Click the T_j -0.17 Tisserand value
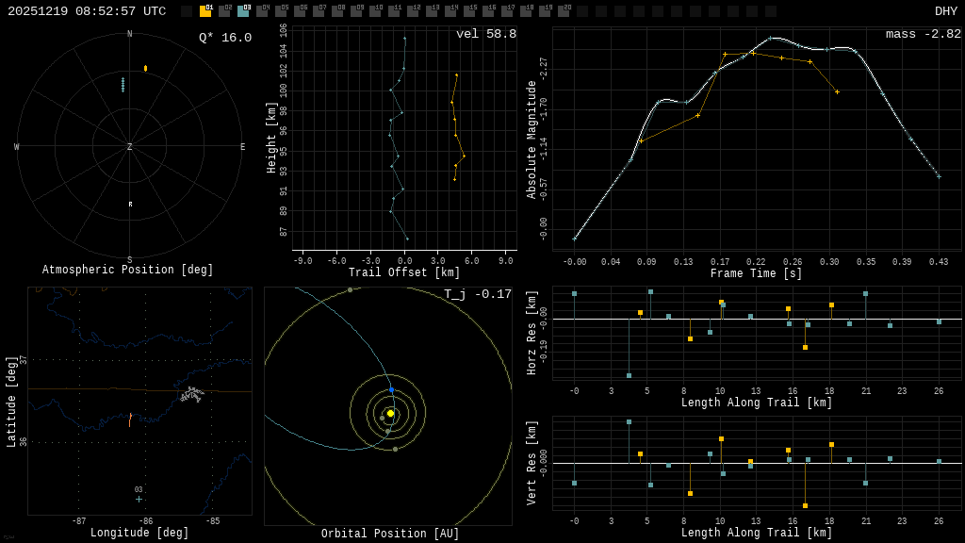This screenshot has height=543, width=965. pos(478,294)
